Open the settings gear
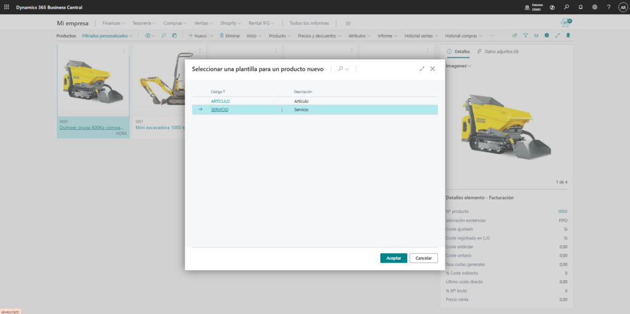Image resolution: width=630 pixels, height=314 pixels. tap(594, 7)
